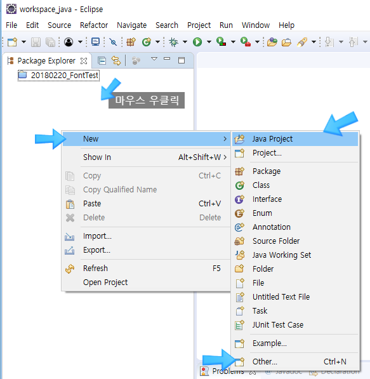Choose Paste in the context menu
The width and height of the screenshot is (370, 379).
pos(146,204)
